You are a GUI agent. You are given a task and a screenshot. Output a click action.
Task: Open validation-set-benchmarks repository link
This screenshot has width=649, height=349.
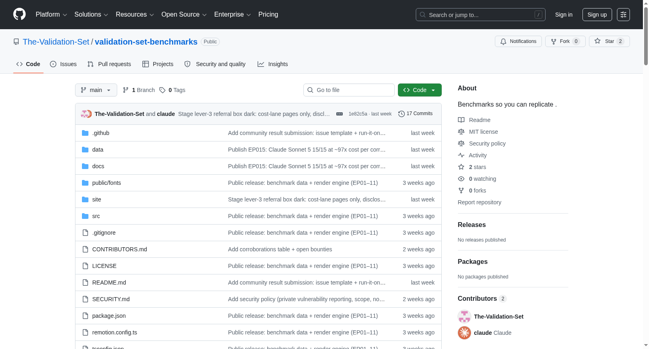(x=146, y=42)
